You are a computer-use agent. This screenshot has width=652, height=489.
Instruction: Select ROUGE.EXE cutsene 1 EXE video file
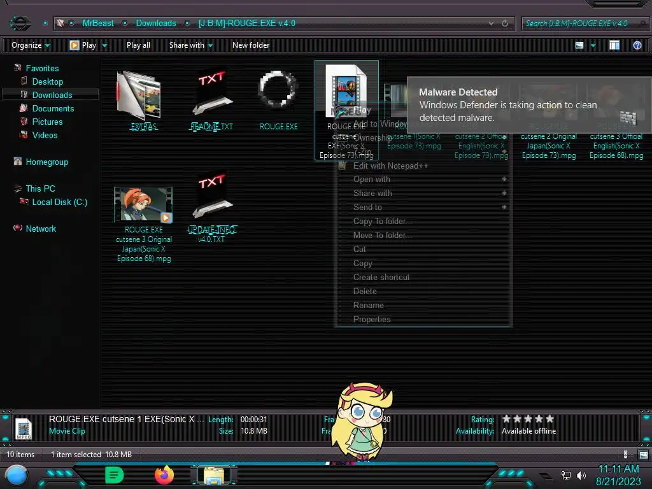[x=346, y=110]
